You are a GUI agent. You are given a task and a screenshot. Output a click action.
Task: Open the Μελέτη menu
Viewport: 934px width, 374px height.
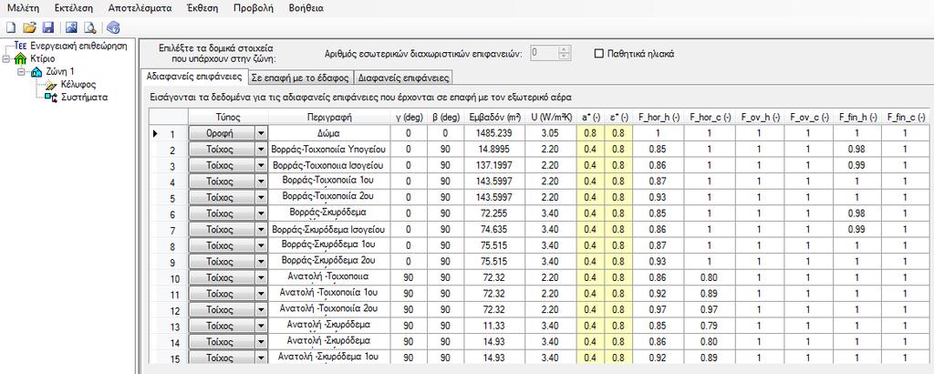pyautogui.click(x=23, y=8)
